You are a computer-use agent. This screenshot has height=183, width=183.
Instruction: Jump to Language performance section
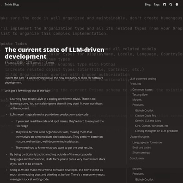(147, 142)
